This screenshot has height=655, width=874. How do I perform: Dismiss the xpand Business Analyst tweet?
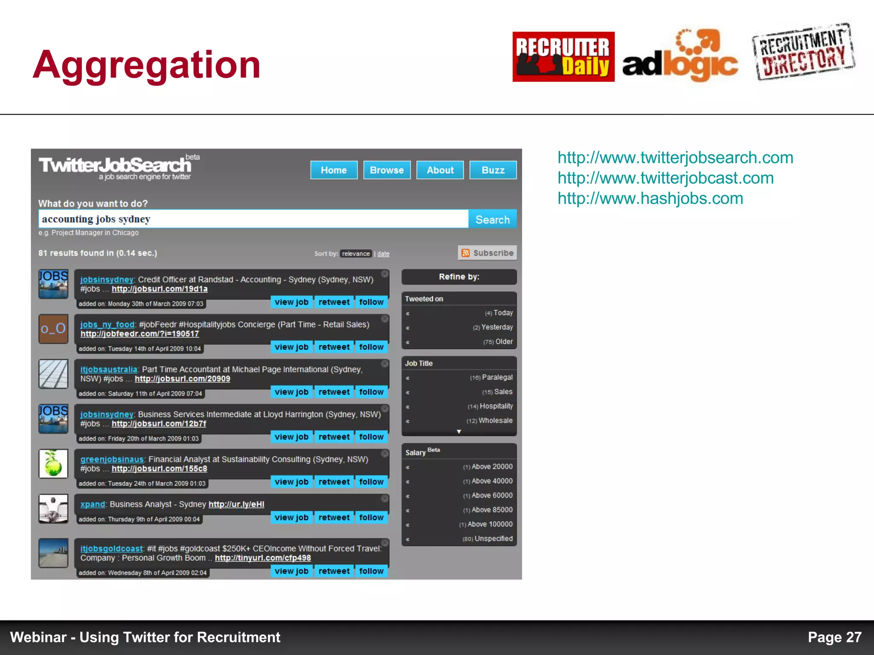click(x=385, y=498)
